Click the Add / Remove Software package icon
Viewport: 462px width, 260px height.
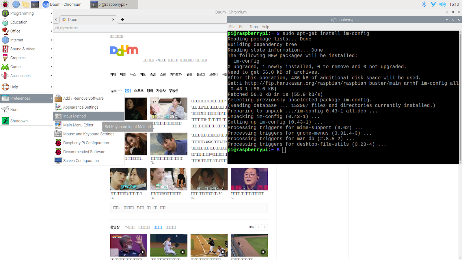point(58,98)
